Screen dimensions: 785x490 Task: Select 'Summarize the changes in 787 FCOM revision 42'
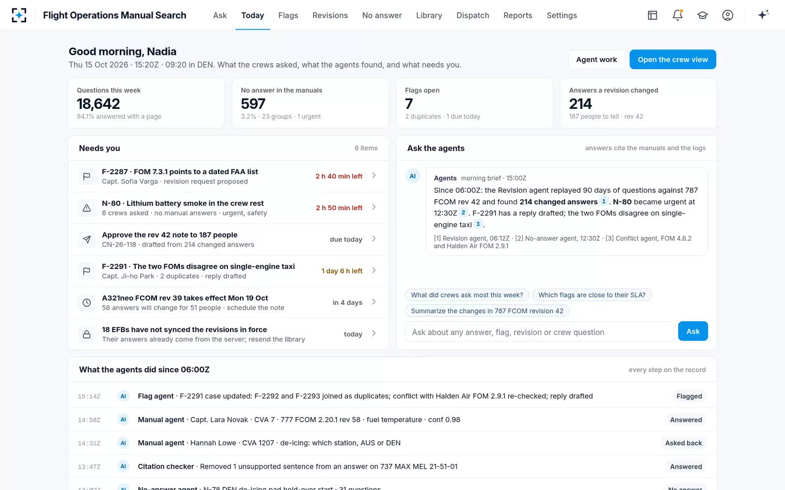tap(487, 311)
